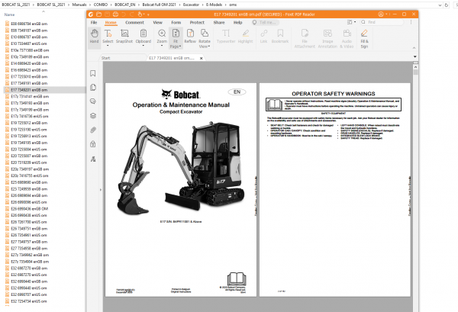Screen dimensions: 458x312
Task: Open the Form ribbon tab
Action: (176, 22)
